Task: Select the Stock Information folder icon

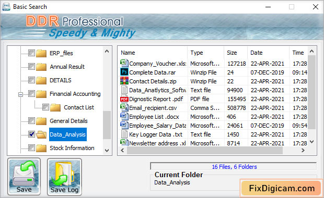Action: [41, 148]
